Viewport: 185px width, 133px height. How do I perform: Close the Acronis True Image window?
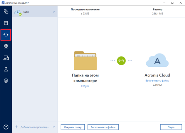pos(181,3)
